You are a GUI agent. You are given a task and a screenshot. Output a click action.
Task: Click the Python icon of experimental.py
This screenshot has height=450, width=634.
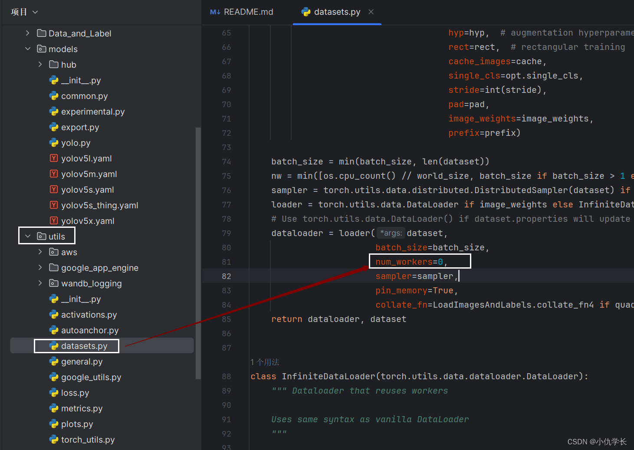pos(54,112)
